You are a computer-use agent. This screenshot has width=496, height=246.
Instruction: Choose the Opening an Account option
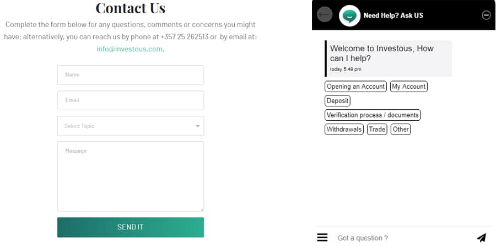pyautogui.click(x=355, y=87)
